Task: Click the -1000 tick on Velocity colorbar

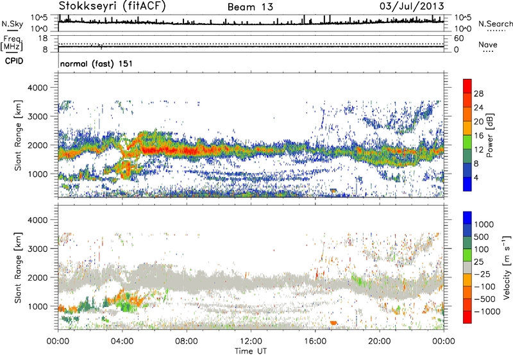Action: (487, 311)
